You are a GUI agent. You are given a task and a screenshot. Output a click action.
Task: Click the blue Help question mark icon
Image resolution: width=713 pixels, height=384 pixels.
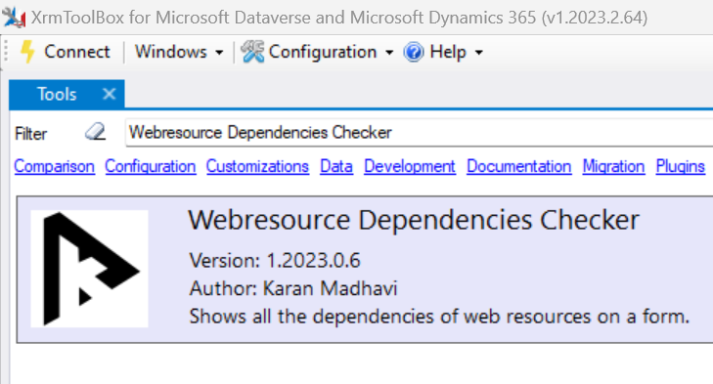(x=414, y=52)
